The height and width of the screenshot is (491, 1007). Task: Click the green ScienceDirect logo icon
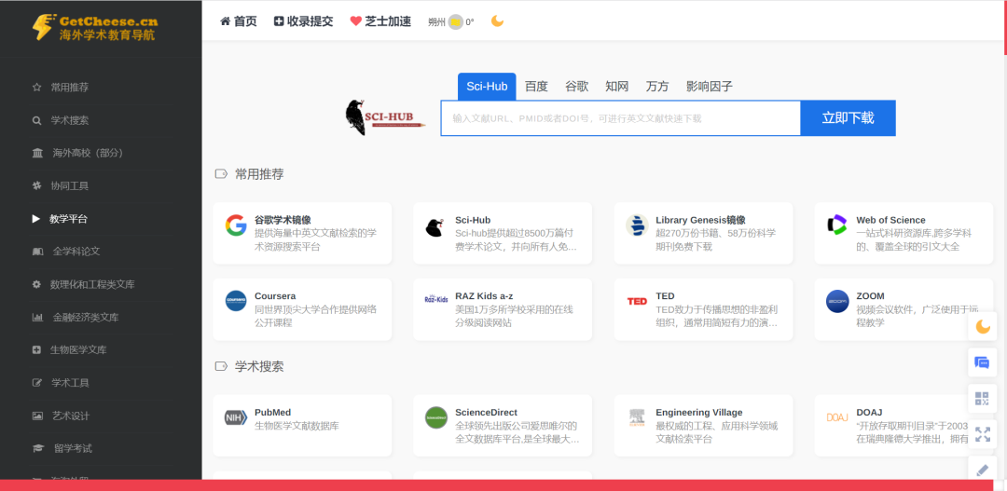click(436, 417)
